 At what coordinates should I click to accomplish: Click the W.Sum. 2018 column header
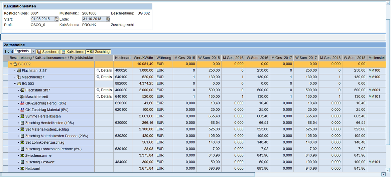(x=354, y=58)
